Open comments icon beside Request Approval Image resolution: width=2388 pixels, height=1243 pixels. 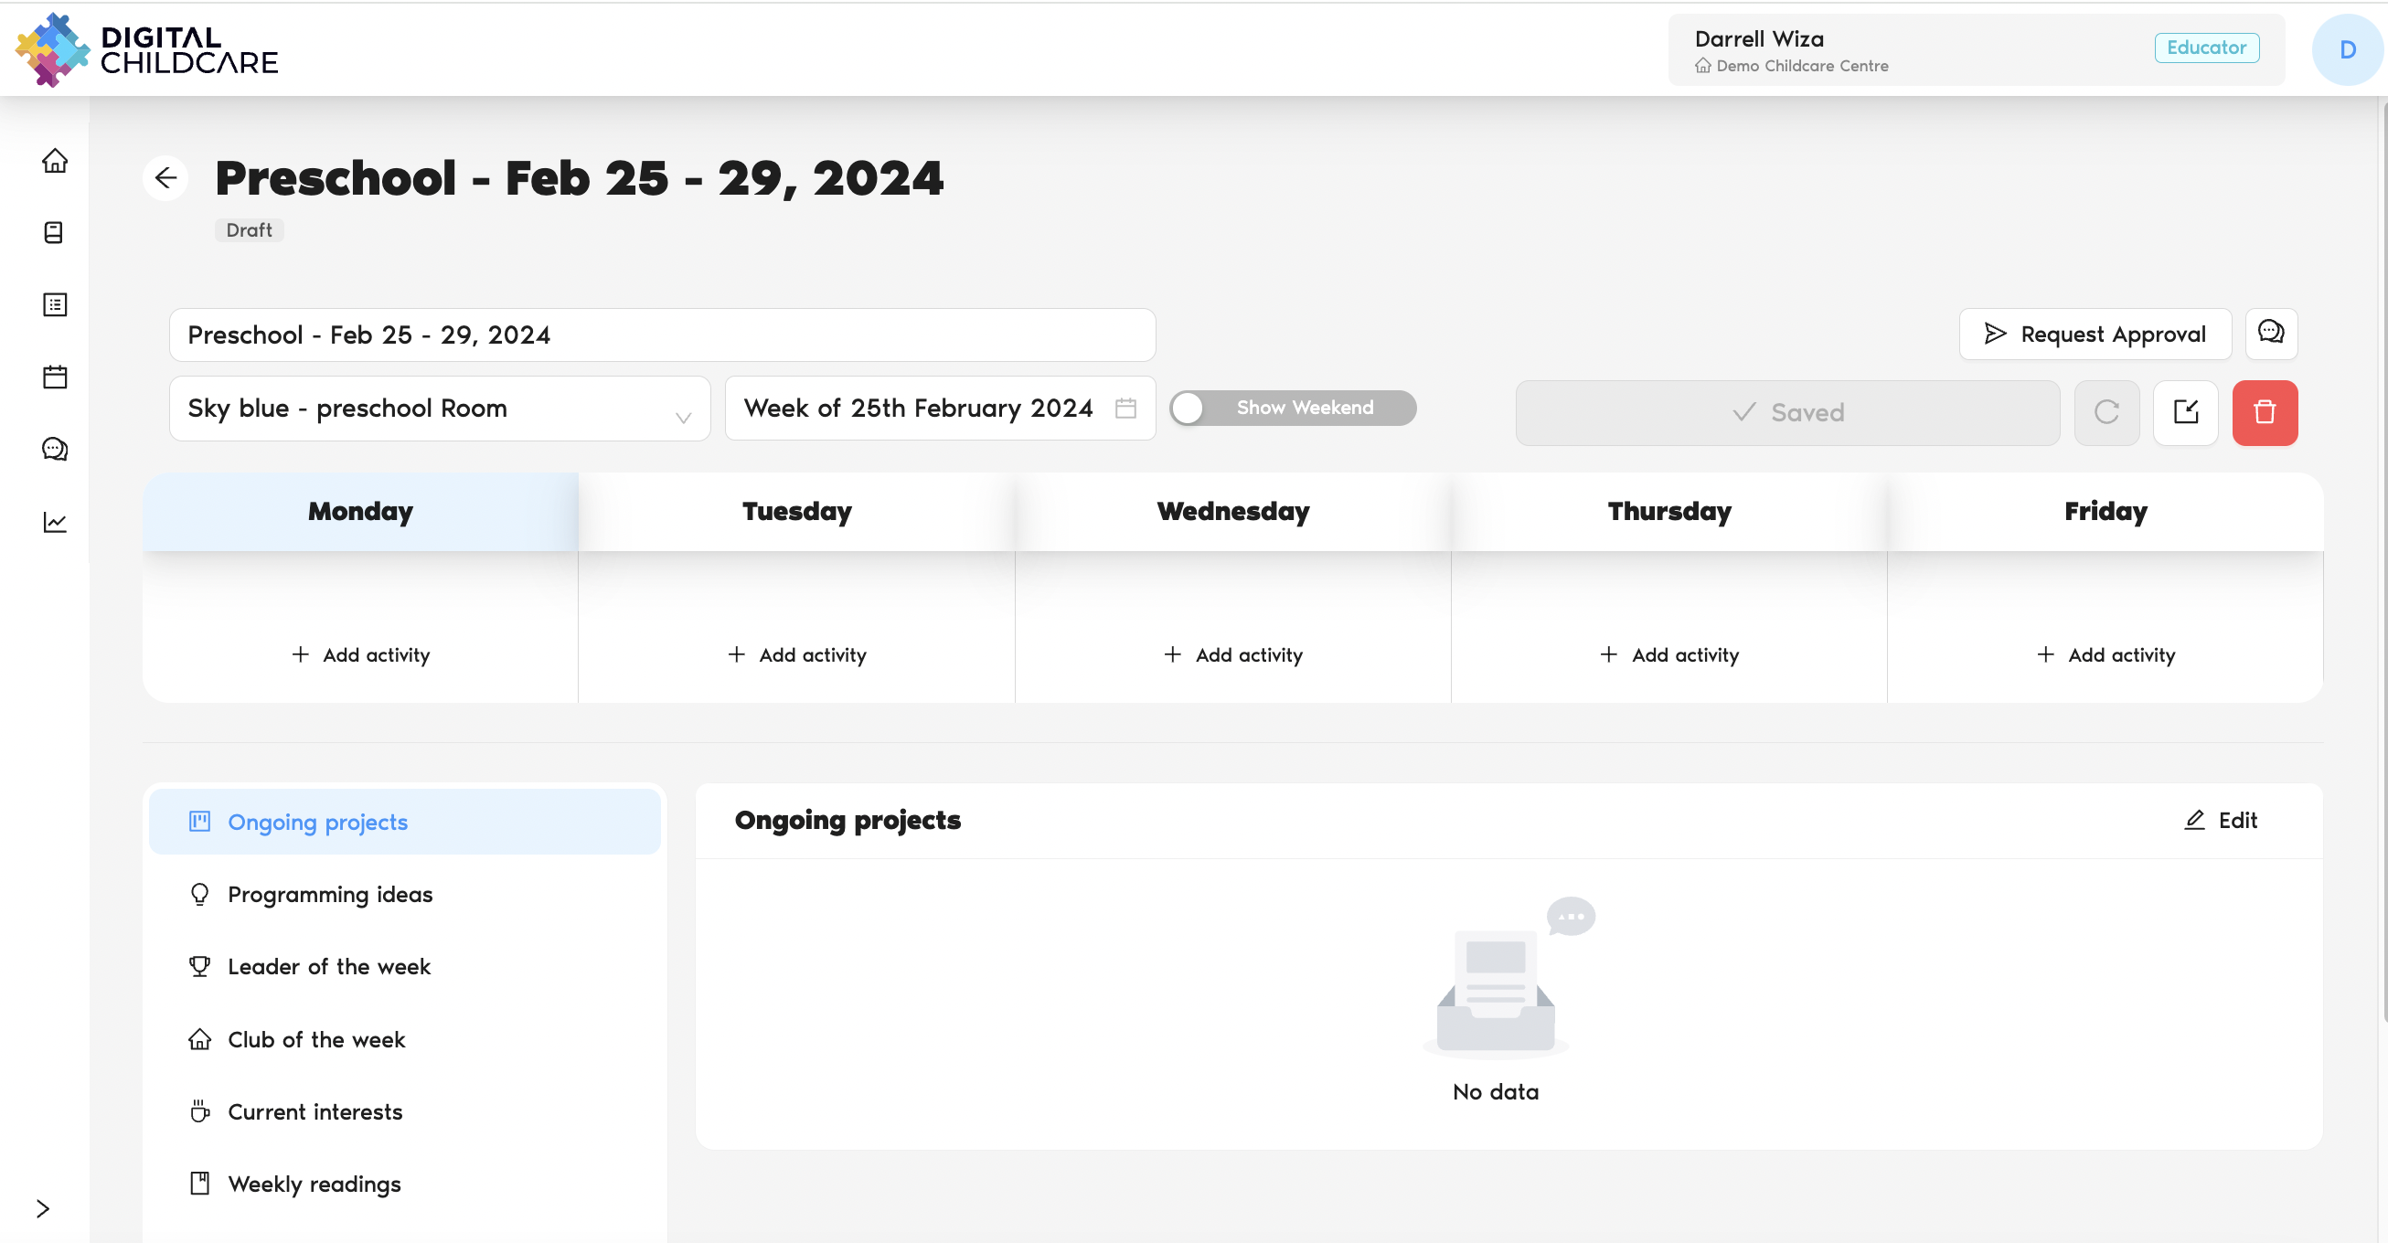click(x=2270, y=333)
